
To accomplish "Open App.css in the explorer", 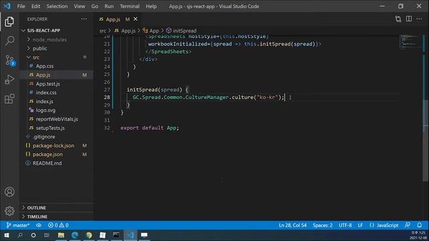I will point(45,66).
